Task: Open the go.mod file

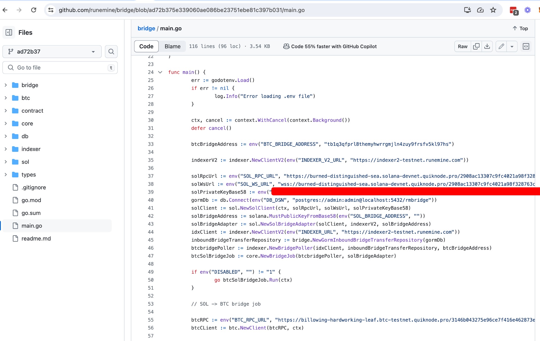Action: (x=31, y=200)
